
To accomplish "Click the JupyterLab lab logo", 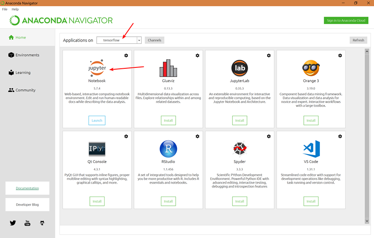I will tap(240, 68).
